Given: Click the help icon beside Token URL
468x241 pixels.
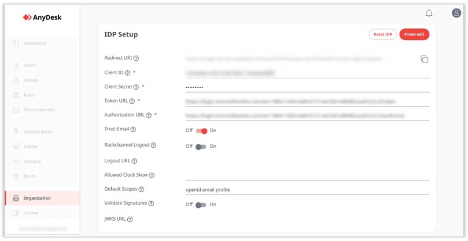Looking at the screenshot, I should click(x=132, y=101).
